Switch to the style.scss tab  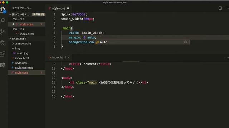[x=59, y=8]
